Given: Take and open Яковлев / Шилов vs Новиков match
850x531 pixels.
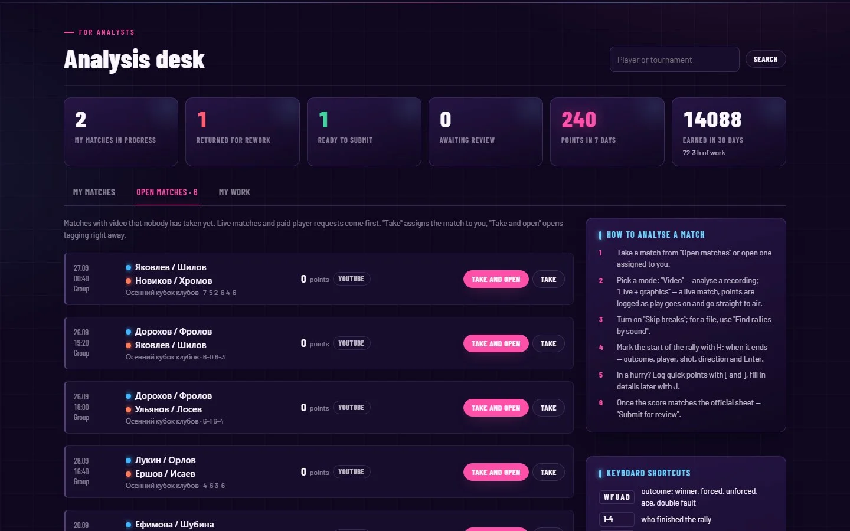Looking at the screenshot, I should tap(496, 279).
